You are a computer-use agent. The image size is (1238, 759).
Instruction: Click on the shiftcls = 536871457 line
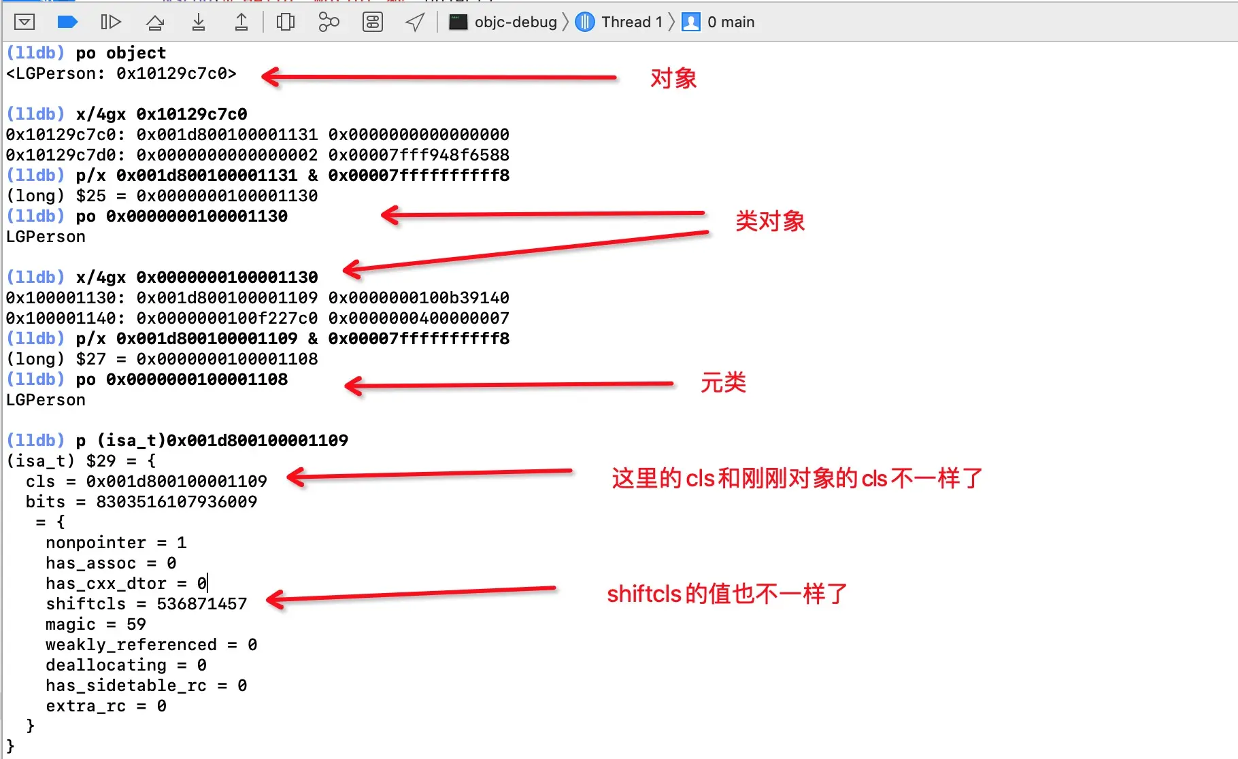tap(146, 604)
